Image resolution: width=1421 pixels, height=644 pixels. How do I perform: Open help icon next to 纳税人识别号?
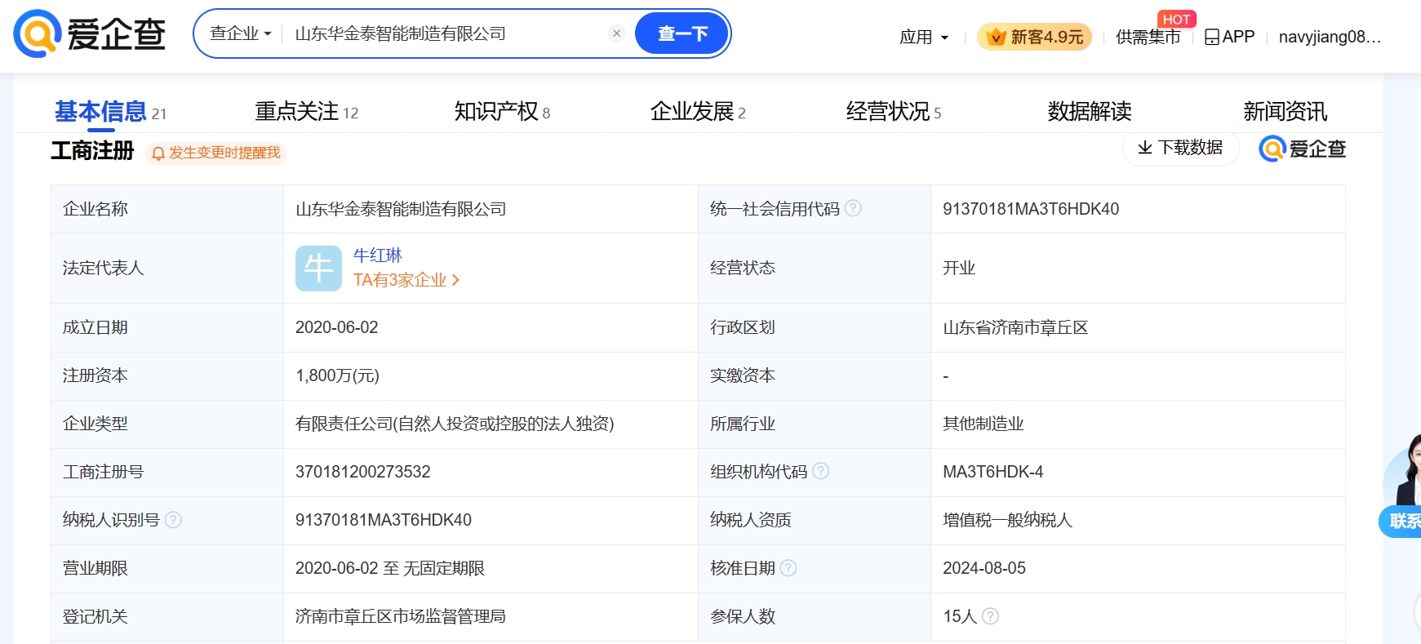pyautogui.click(x=173, y=519)
